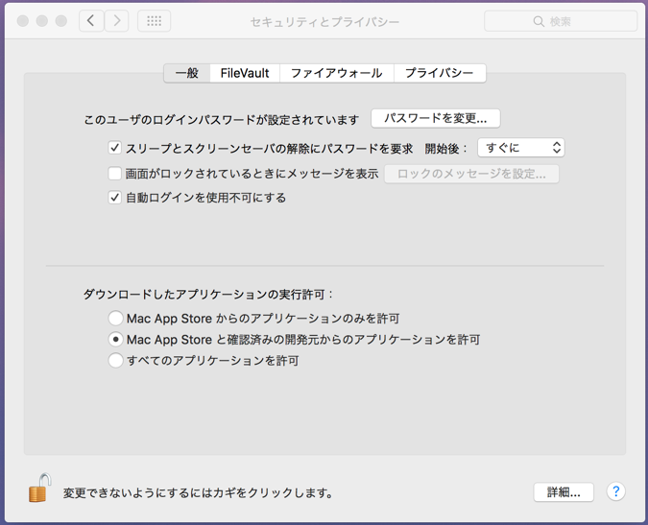Click ダウンロードしたアプリケーションの実行許可 label

(208, 295)
